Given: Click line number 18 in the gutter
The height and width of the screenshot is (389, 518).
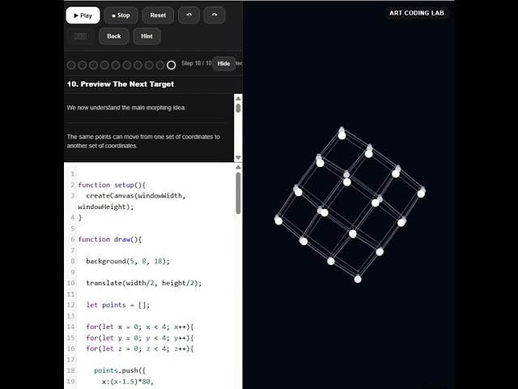Looking at the screenshot, I should tap(70, 370).
